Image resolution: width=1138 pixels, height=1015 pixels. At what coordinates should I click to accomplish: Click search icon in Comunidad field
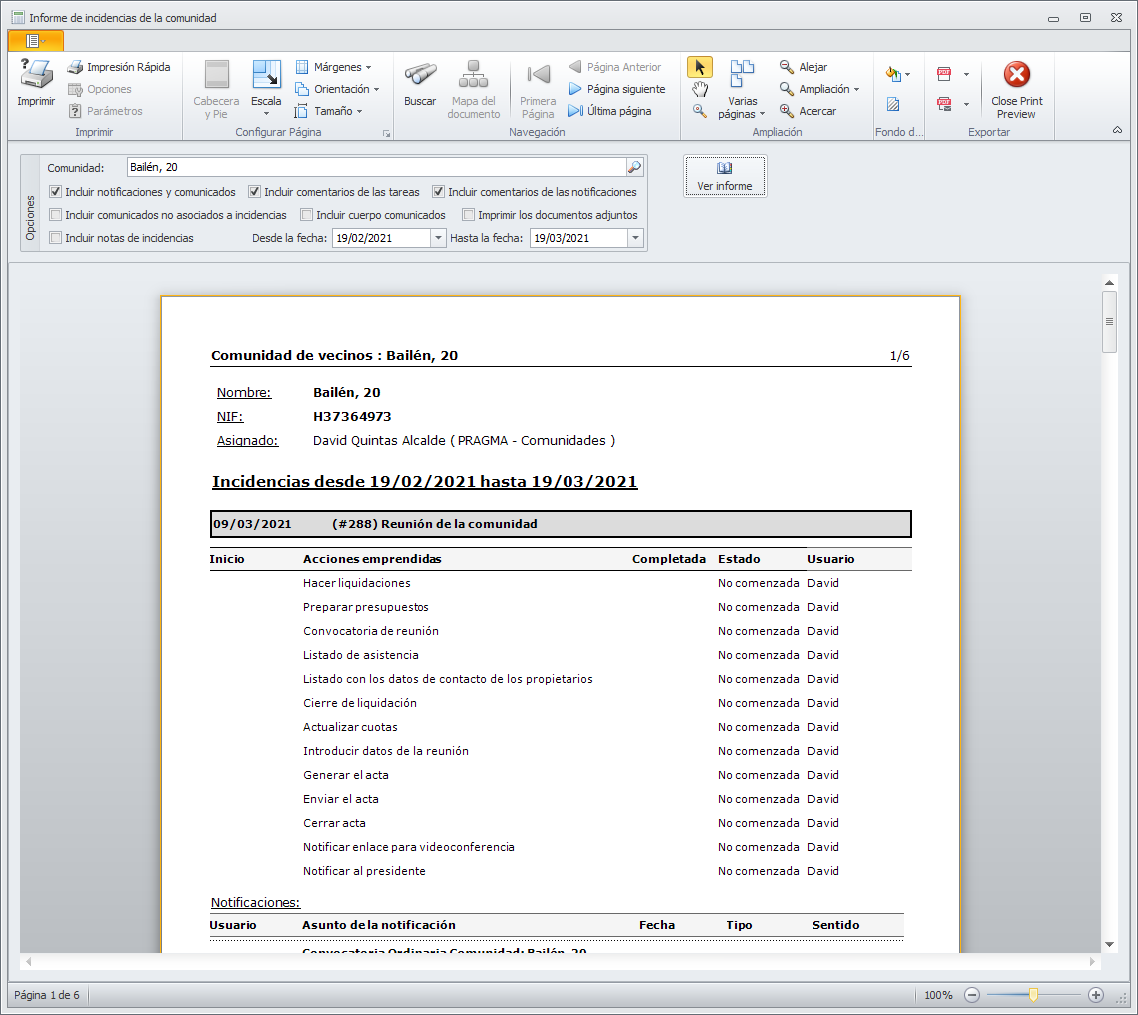pyautogui.click(x=635, y=167)
